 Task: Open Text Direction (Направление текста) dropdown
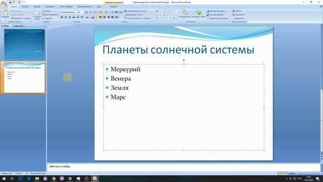pos(136,11)
